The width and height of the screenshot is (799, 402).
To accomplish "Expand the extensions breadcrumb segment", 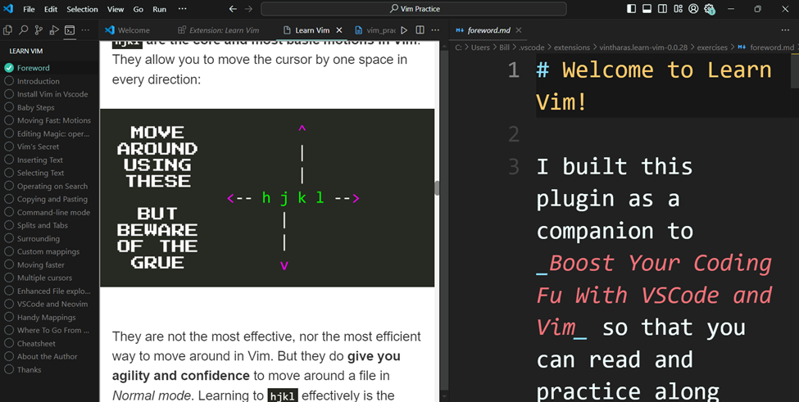I will pos(572,47).
